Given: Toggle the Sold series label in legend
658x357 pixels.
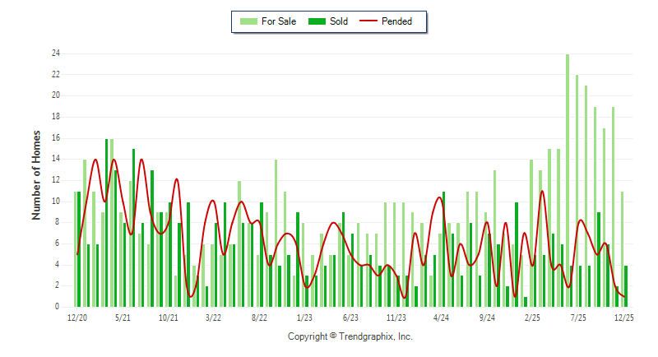Looking at the screenshot, I should (339, 21).
